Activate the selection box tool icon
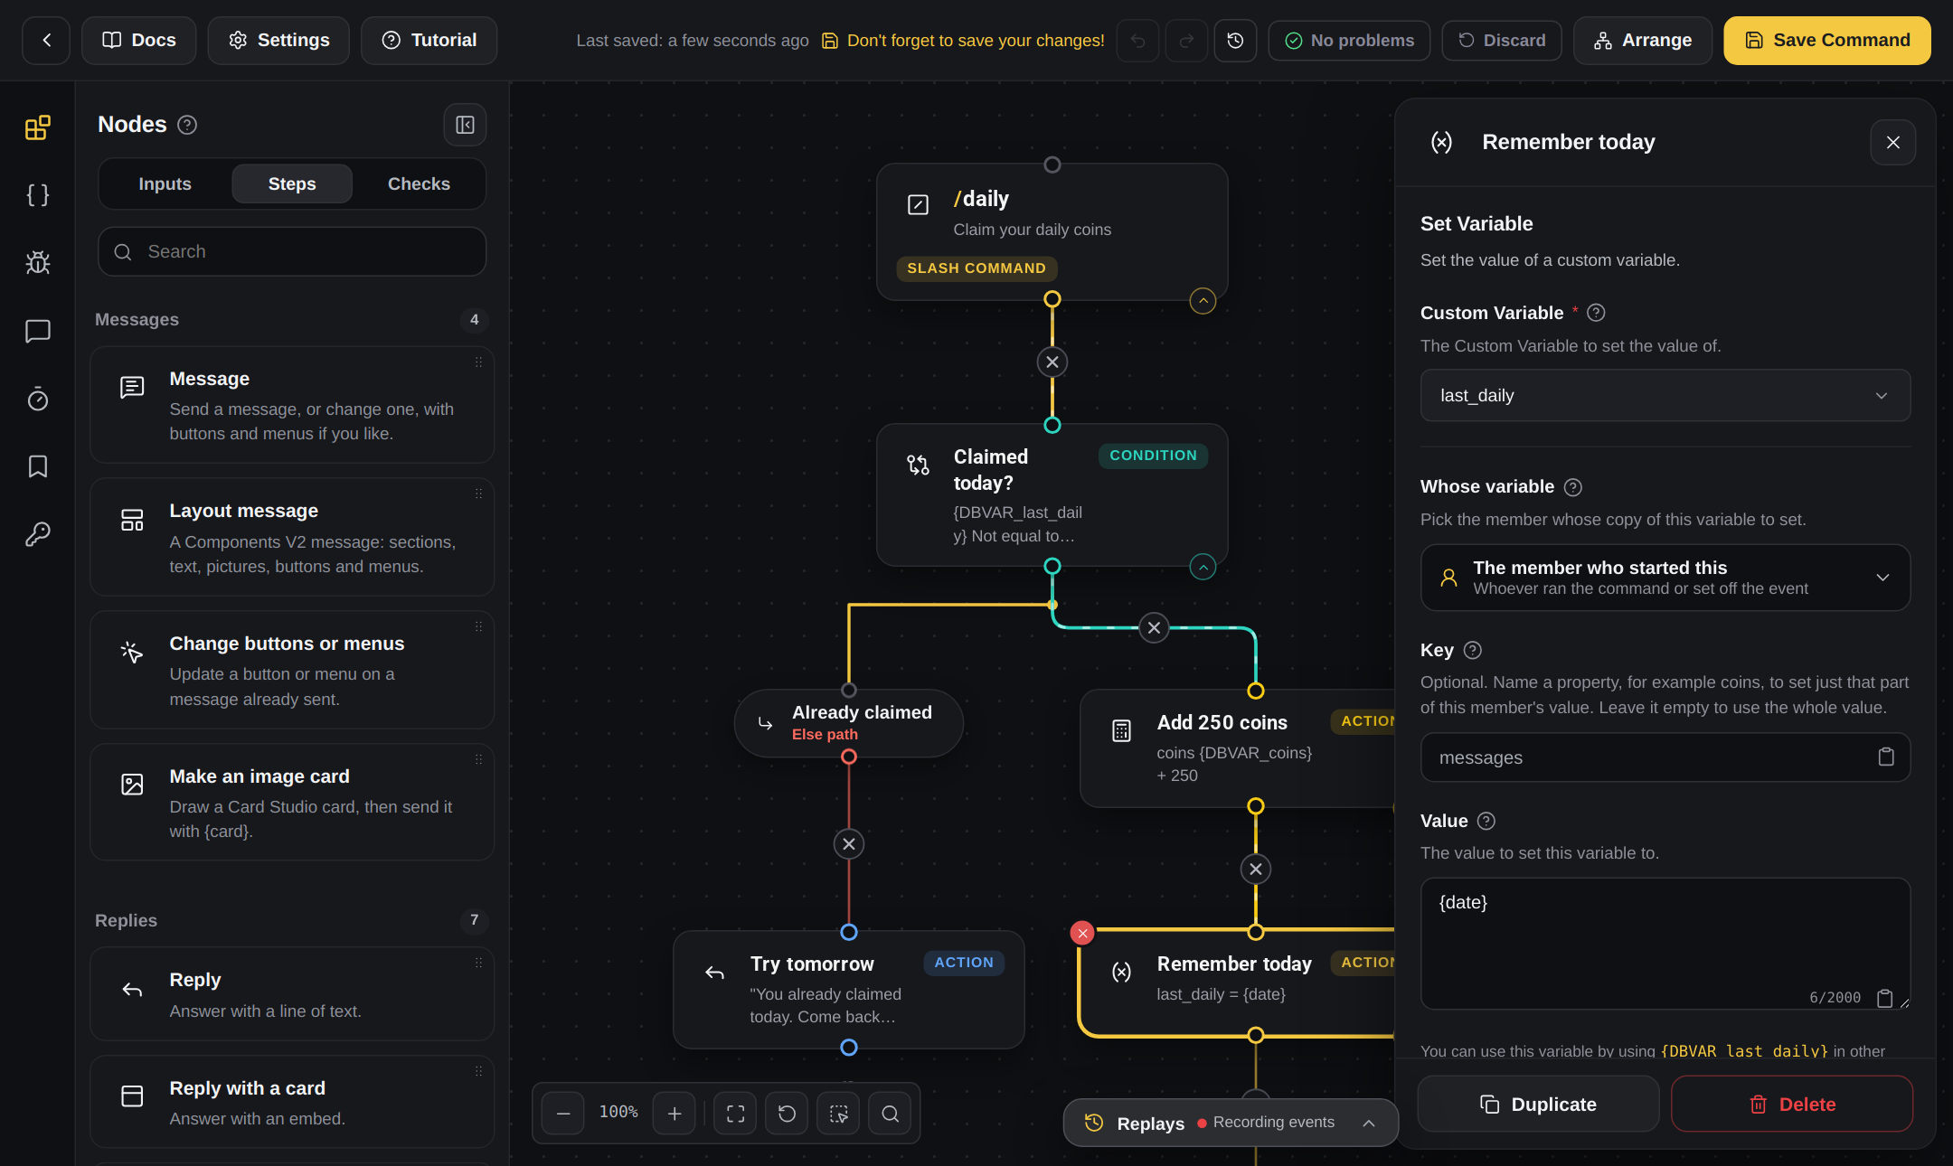1953x1166 pixels. tap(838, 1114)
